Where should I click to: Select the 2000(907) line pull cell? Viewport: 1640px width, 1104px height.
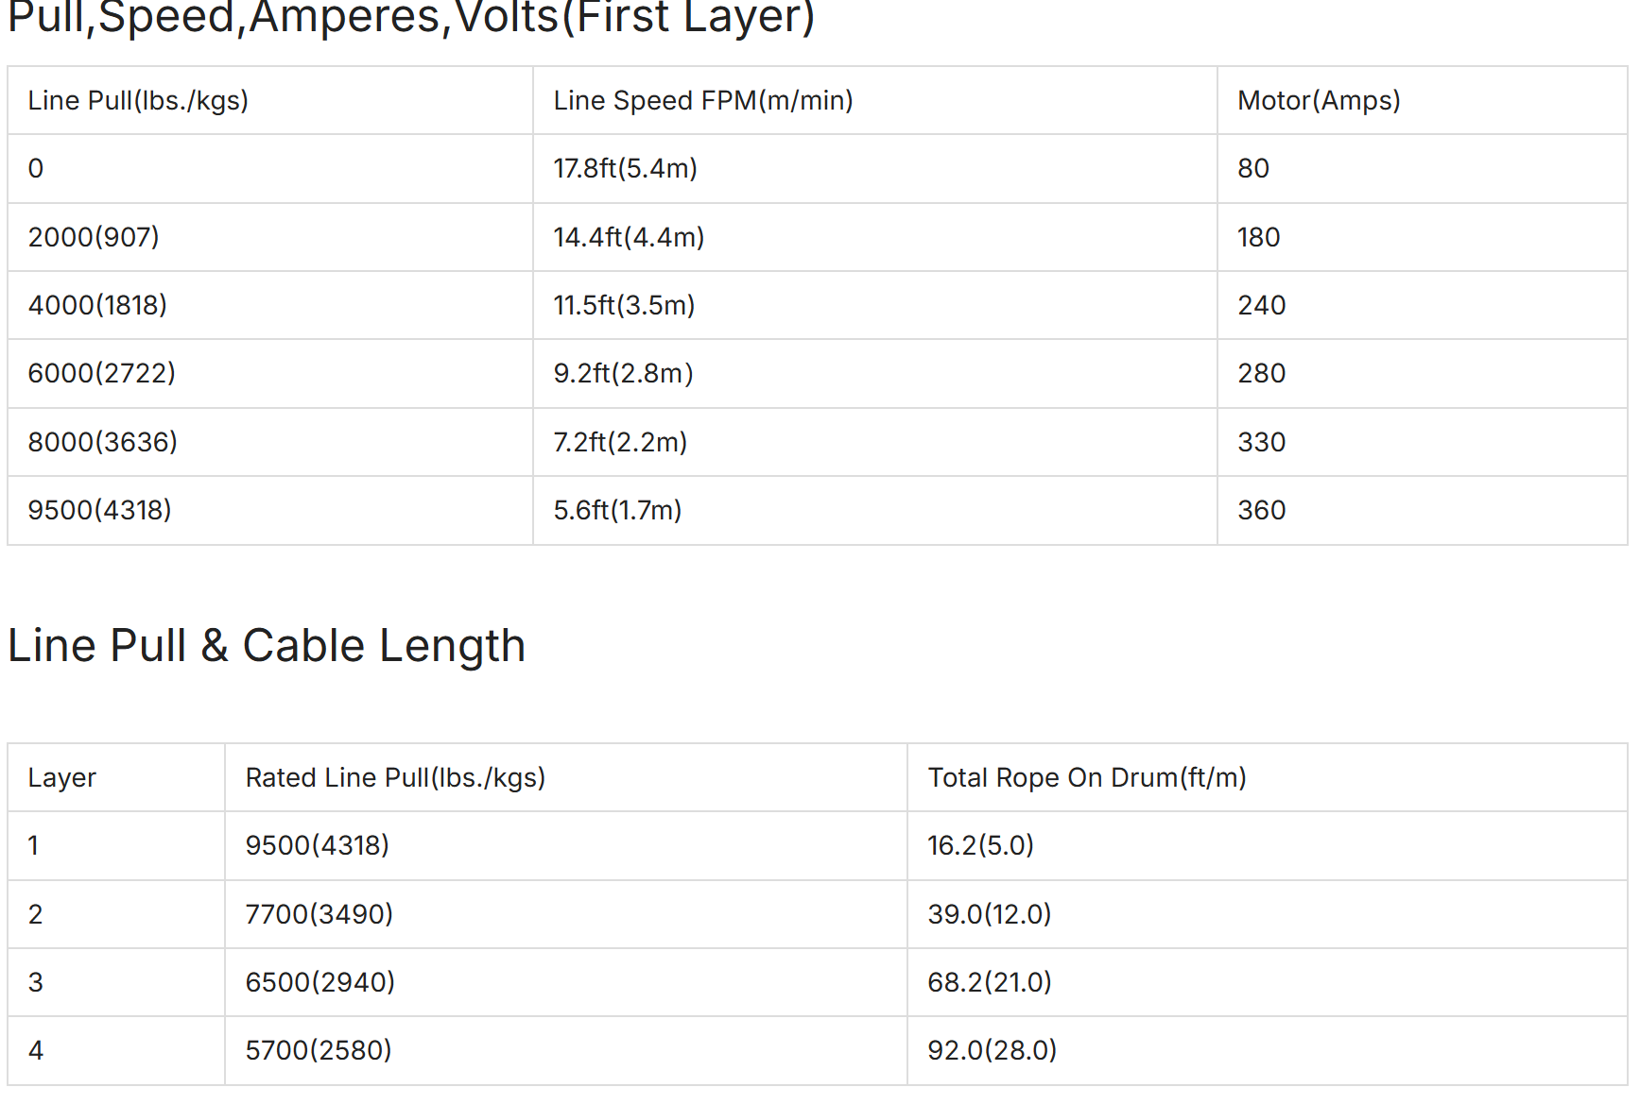pyautogui.click(x=270, y=237)
